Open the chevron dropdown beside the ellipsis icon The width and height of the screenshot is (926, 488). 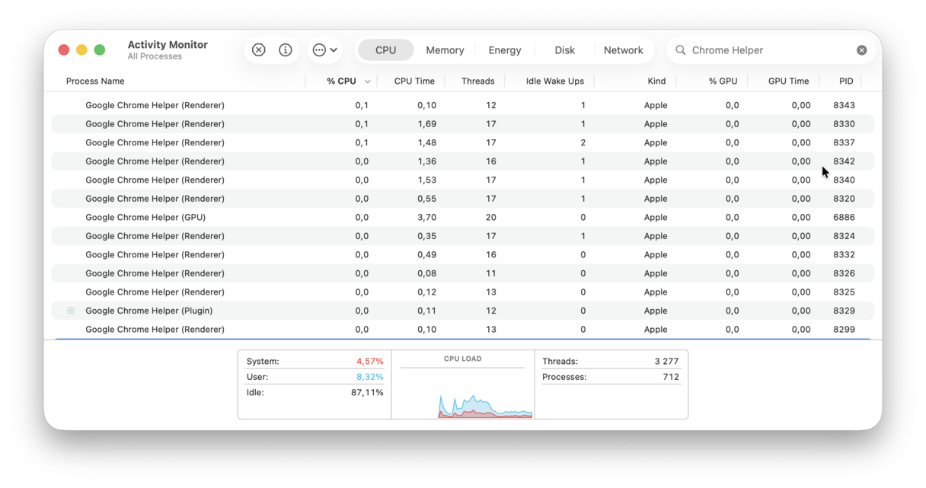click(334, 49)
